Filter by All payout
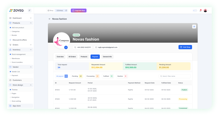Image resolution: width=219 pixels, height=116 pixels. tap(62, 76)
